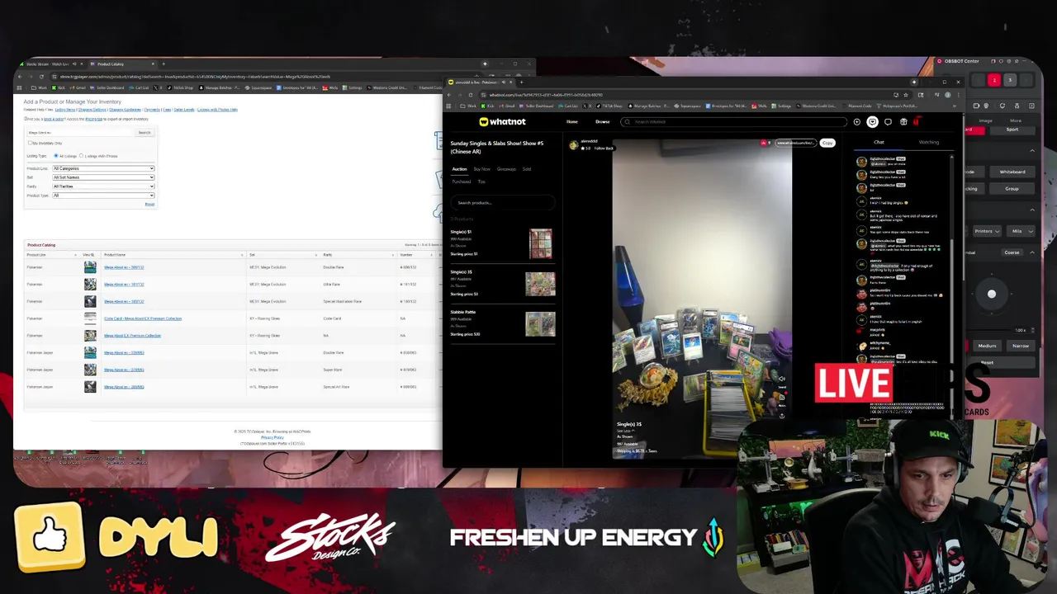This screenshot has height=594, width=1057.
Task: Open Mega Absol EX Premium Collection product link
Action: [x=132, y=336]
